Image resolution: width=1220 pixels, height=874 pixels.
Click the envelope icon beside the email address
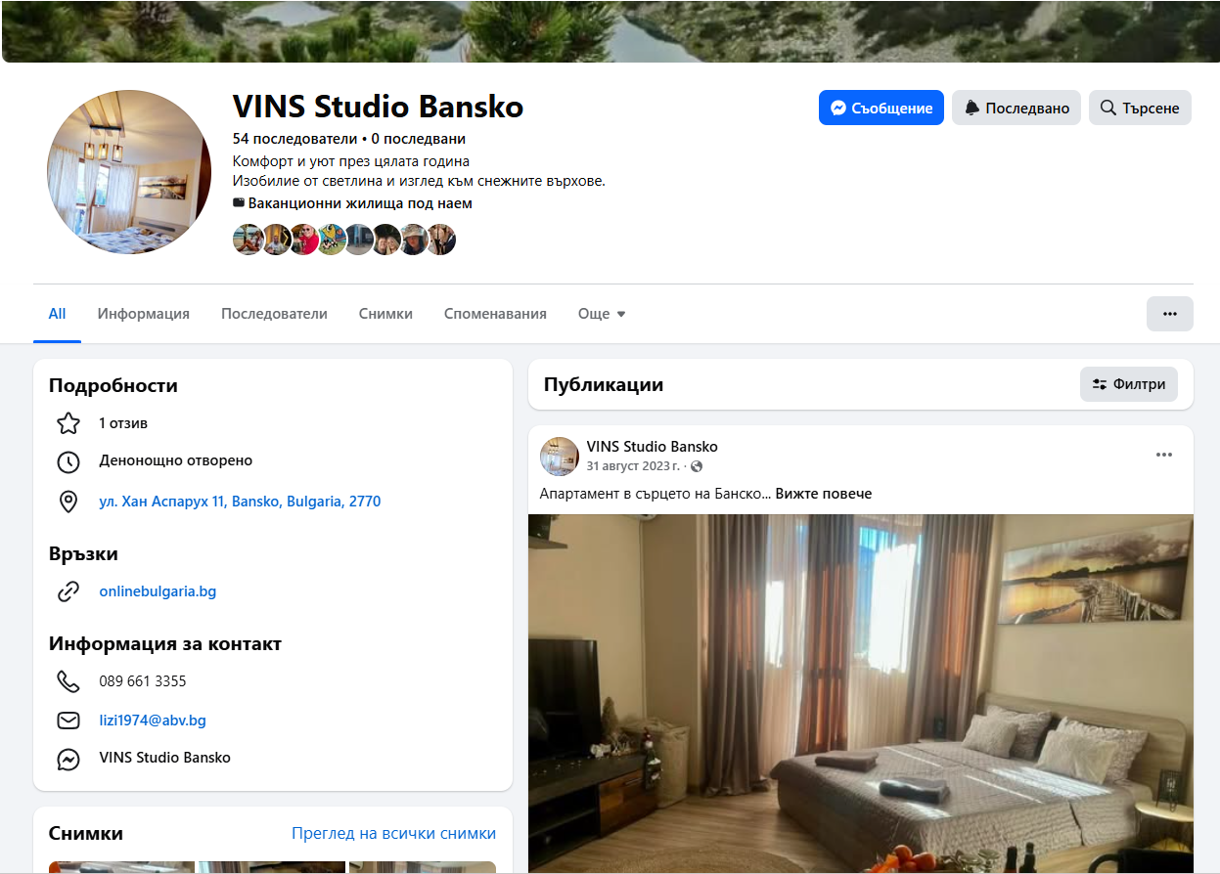tap(68, 721)
